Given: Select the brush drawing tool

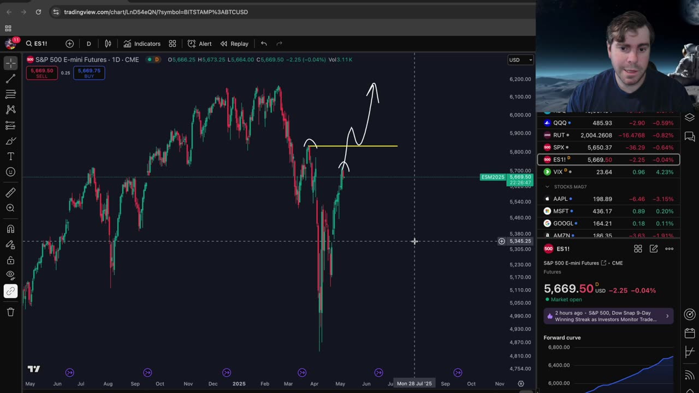Looking at the screenshot, I should pyautogui.click(x=10, y=141).
